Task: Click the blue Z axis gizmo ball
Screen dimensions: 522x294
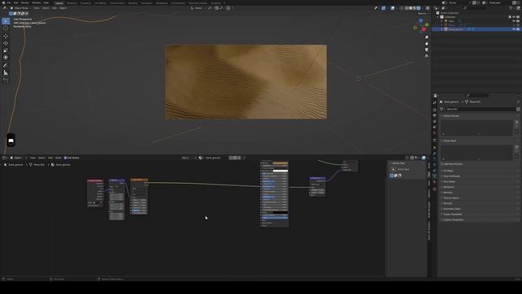Action: click(421, 20)
